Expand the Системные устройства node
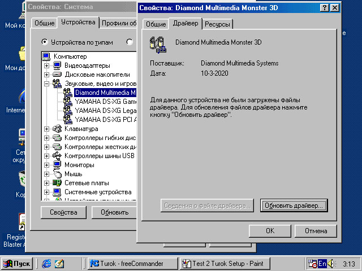362x271 pixels. click(46, 192)
